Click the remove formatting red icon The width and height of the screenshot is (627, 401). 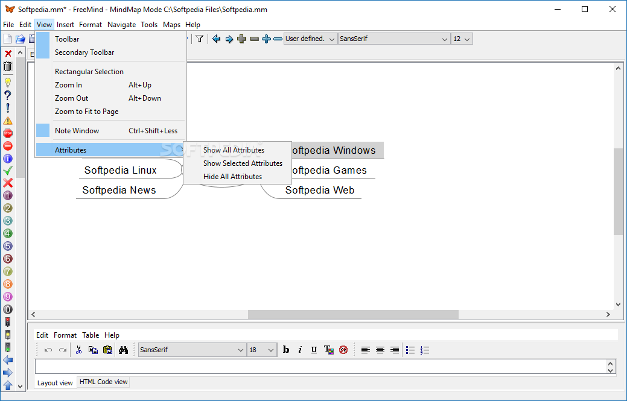tap(343, 350)
